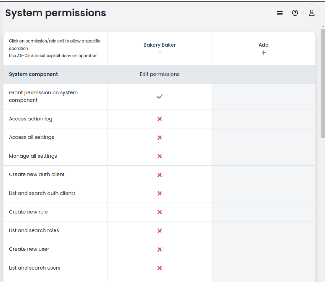Viewport: 325px width, 282px height.
Task: Toggle Access all settings permission cross
Action: coord(160,138)
